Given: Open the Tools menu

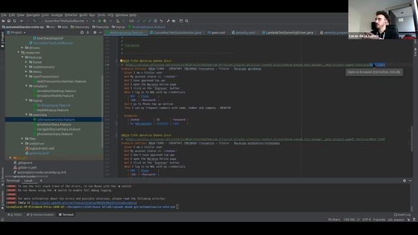Looking at the screenshot, I should (x=101, y=15).
